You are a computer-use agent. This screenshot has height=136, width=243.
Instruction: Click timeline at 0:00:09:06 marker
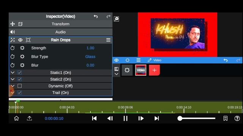[125, 107]
